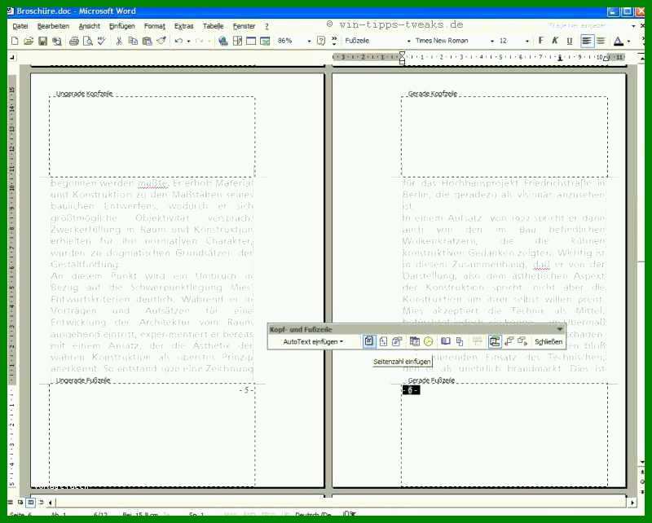Click the first-line indent marker on ruler
This screenshot has height=523, width=652.
click(x=402, y=55)
